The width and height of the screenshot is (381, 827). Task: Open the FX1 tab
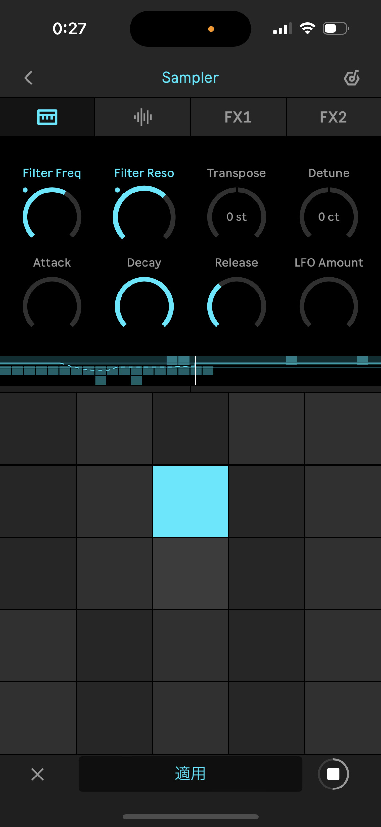click(x=238, y=117)
